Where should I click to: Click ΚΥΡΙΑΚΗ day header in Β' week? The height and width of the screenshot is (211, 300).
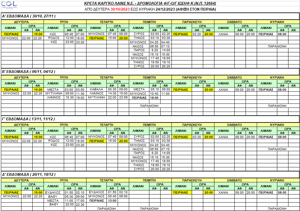[x=279, y=77]
